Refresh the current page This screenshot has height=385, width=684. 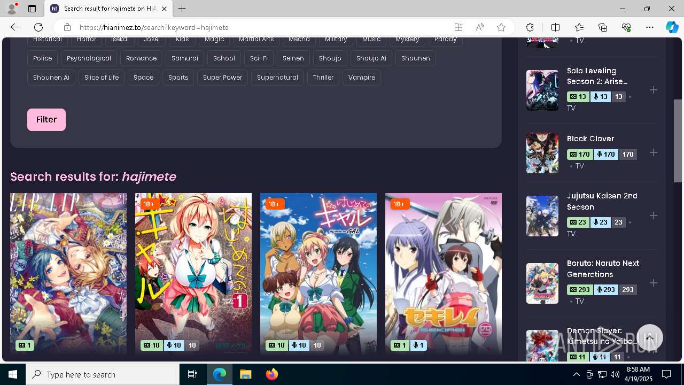38,27
